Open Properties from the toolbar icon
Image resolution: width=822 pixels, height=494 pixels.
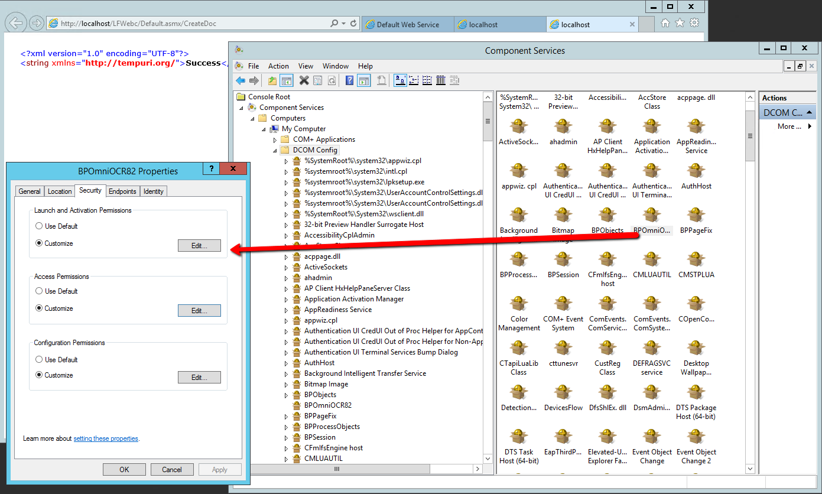click(317, 80)
